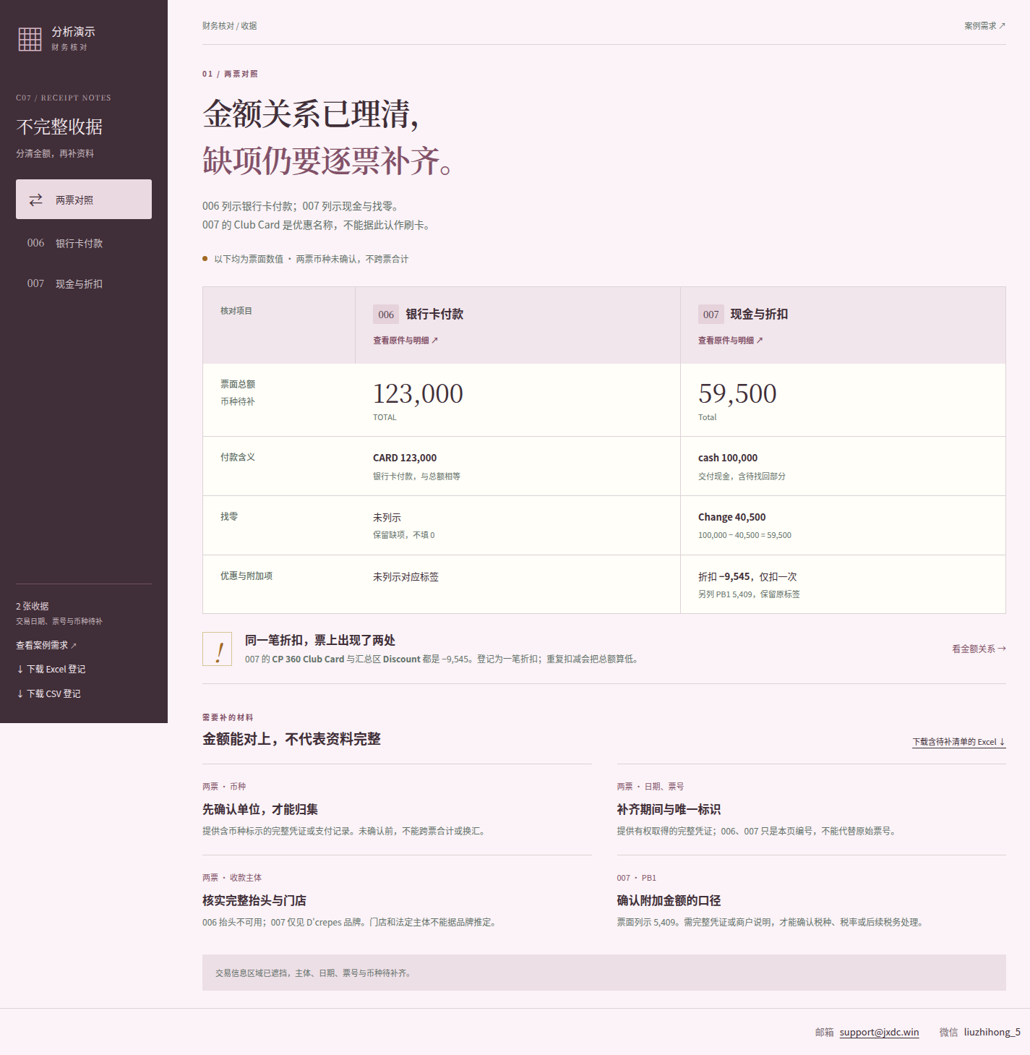1030x1055 pixels.
Task: Follow the 看金额关系 link
Action: [x=979, y=649]
